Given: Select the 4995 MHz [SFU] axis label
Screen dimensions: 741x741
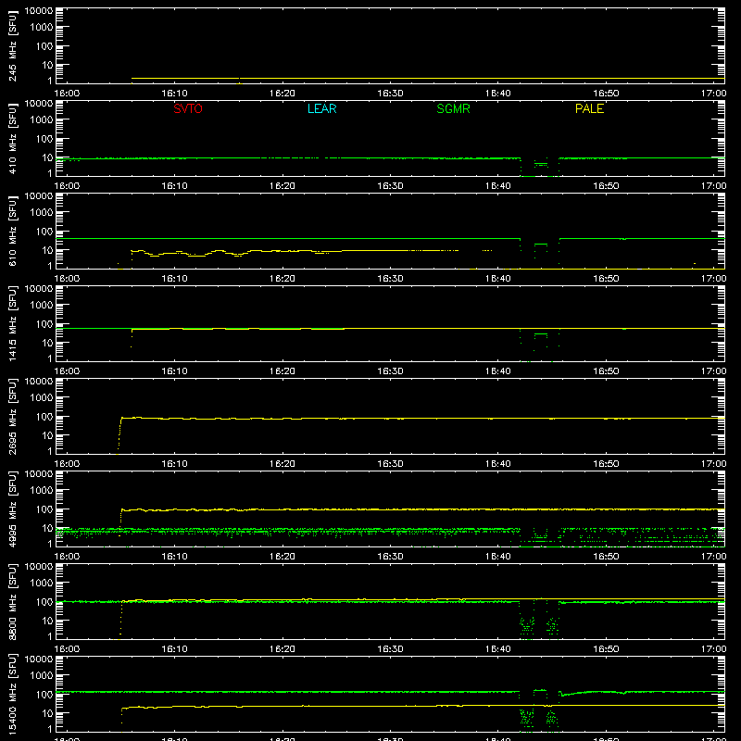Looking at the screenshot, I should pyautogui.click(x=13, y=509).
